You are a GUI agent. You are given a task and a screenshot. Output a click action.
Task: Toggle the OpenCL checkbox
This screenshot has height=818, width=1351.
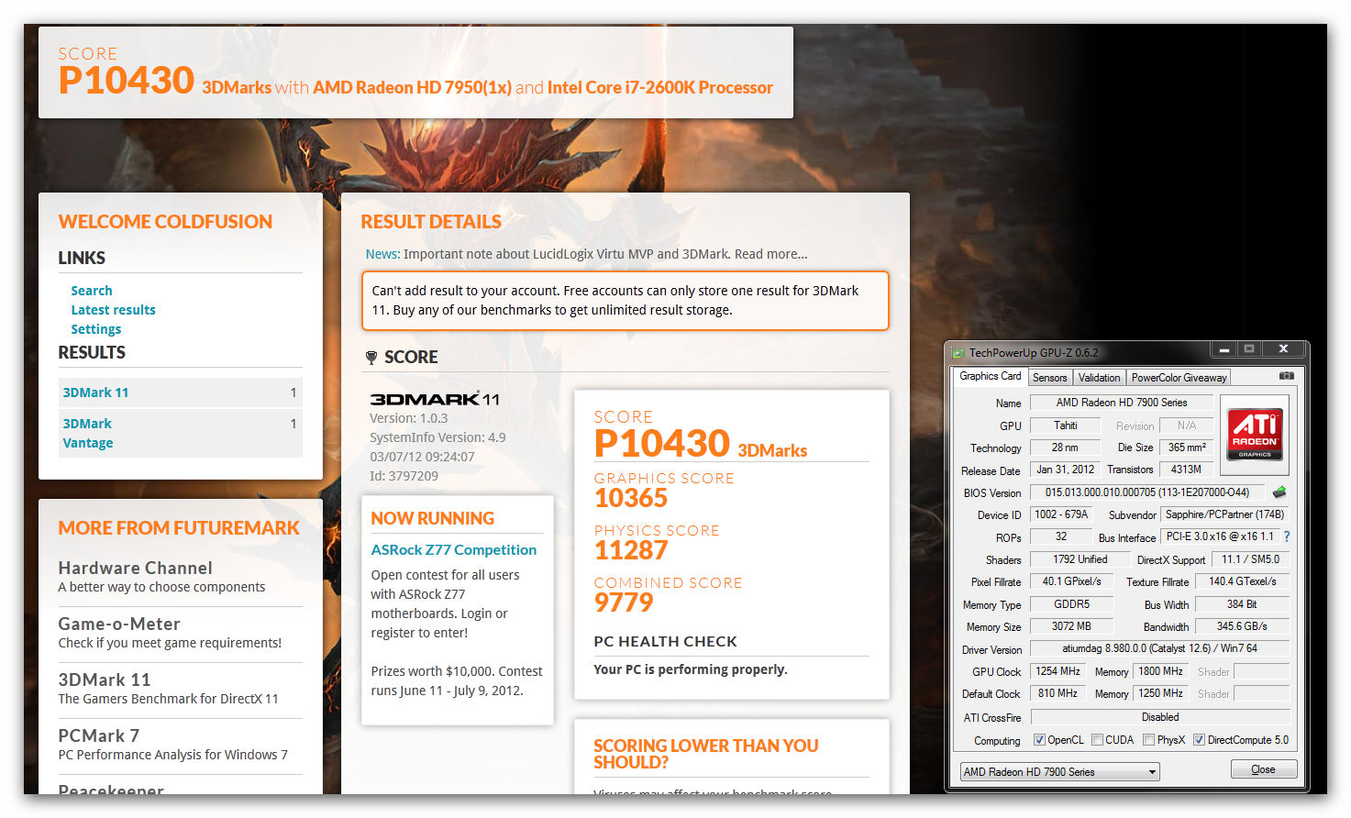1039,740
